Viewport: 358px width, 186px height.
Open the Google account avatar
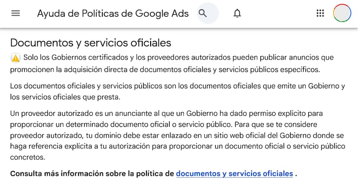tap(342, 13)
